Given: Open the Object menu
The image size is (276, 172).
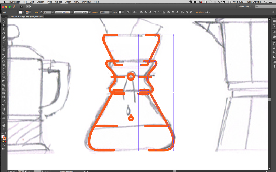Looking at the screenshot, I should click(x=40, y=2).
